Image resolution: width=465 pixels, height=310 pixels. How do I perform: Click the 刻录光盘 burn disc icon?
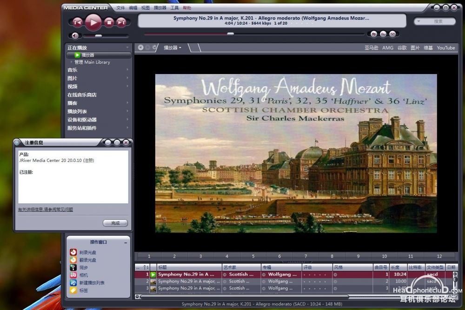[x=73, y=252]
